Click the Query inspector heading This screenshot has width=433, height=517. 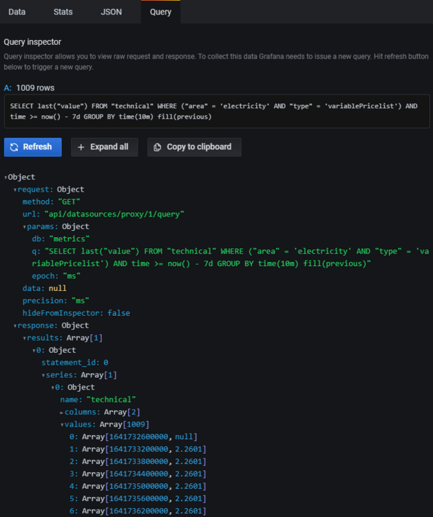pos(32,42)
